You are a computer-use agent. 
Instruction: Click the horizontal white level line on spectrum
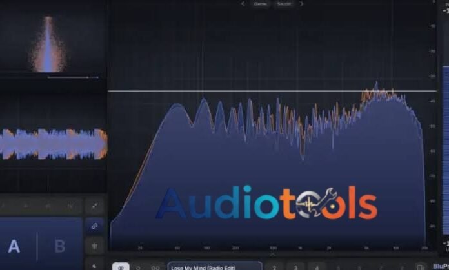coord(273,92)
